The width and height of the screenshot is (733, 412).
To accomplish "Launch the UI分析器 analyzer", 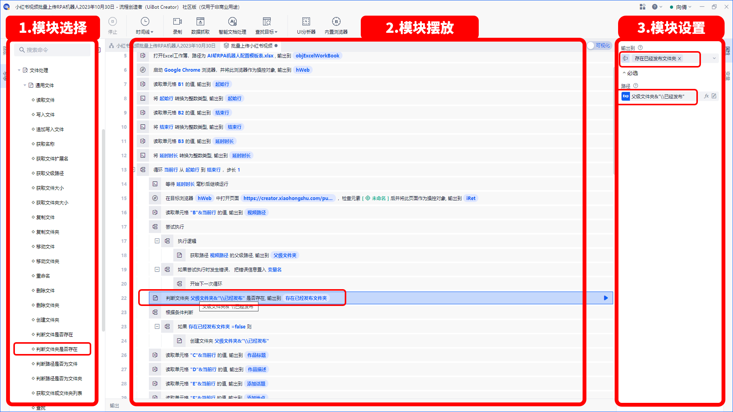I will tap(306, 26).
